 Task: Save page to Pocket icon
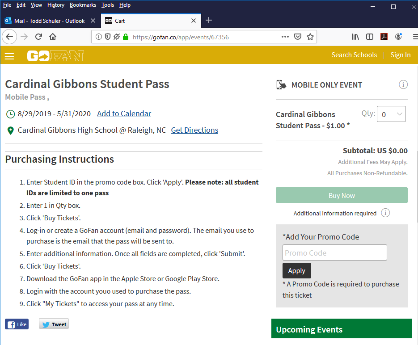click(x=297, y=37)
